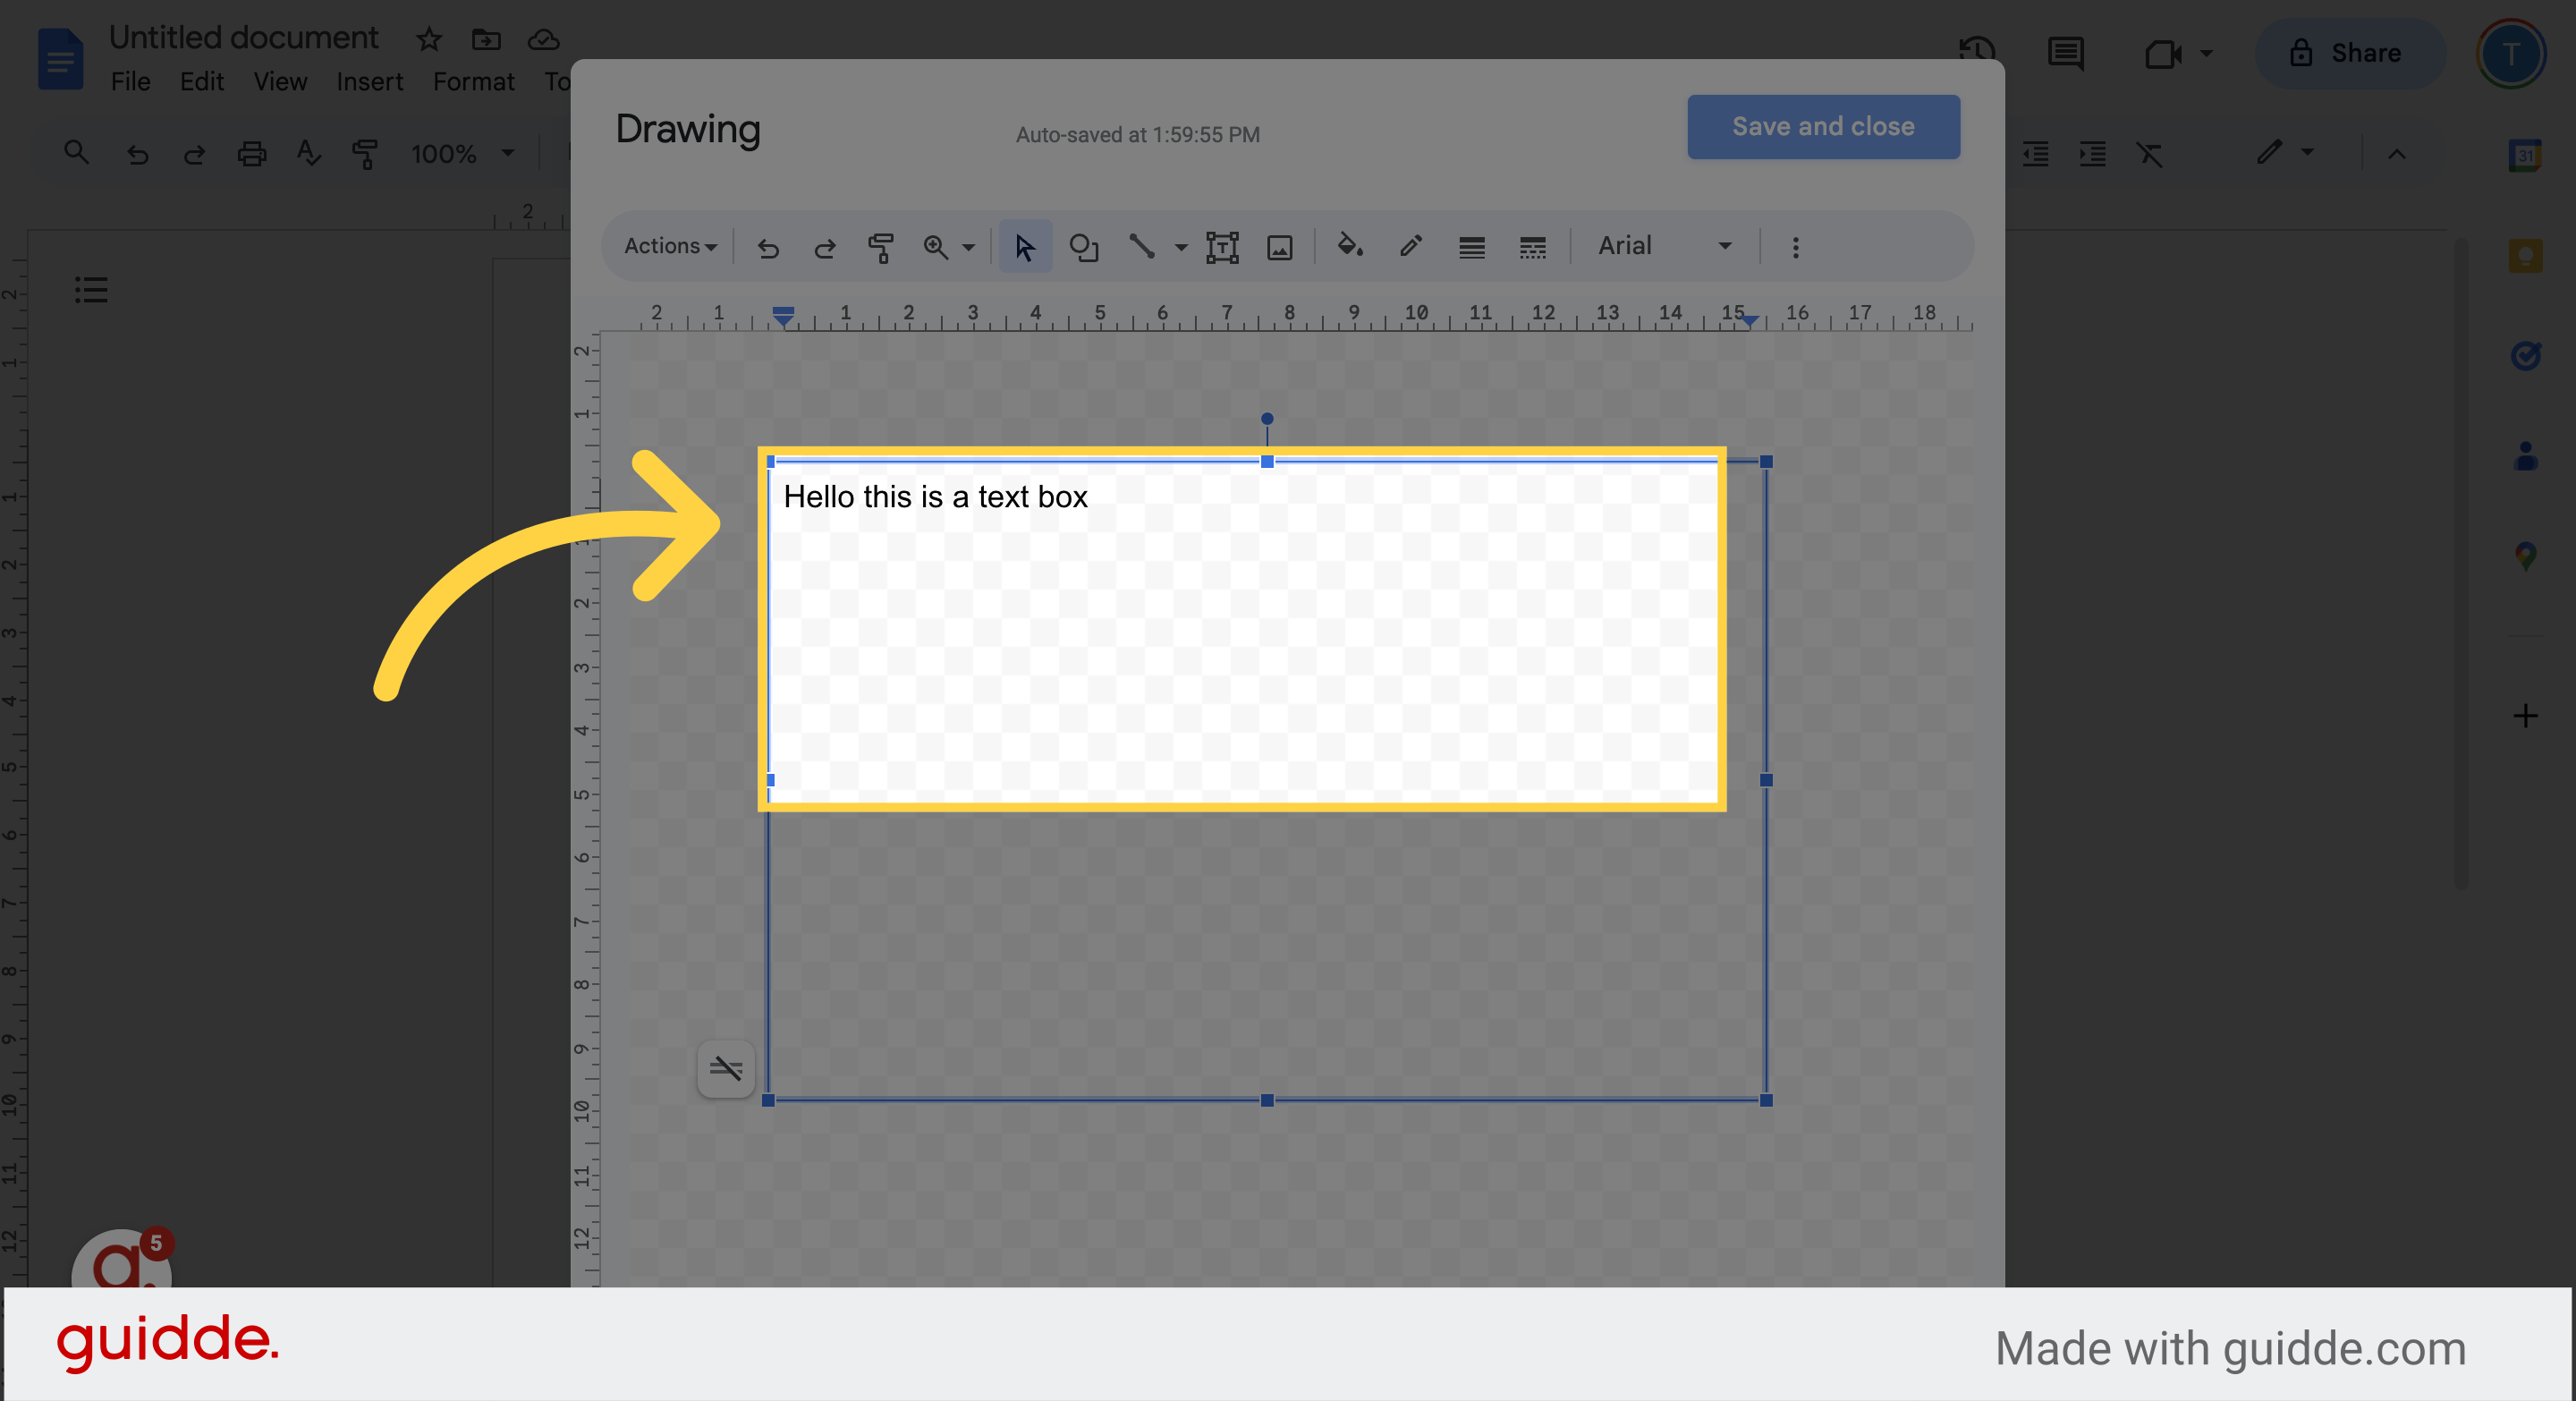This screenshot has width=2576, height=1401.
Task: Click the Decrease indent icon
Action: [x=2035, y=154]
